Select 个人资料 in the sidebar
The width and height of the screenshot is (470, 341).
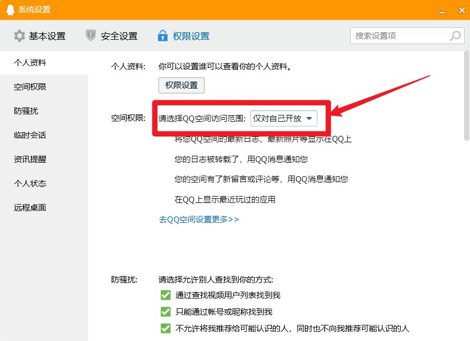[44, 63]
